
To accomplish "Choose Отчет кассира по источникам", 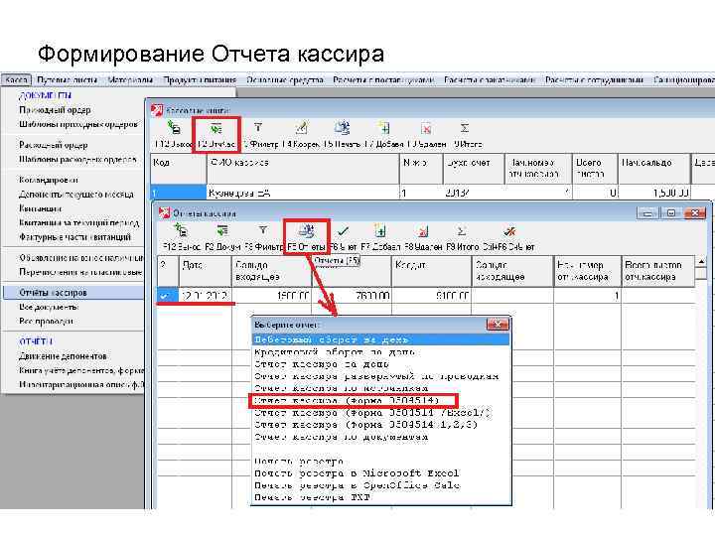I will [x=380, y=388].
